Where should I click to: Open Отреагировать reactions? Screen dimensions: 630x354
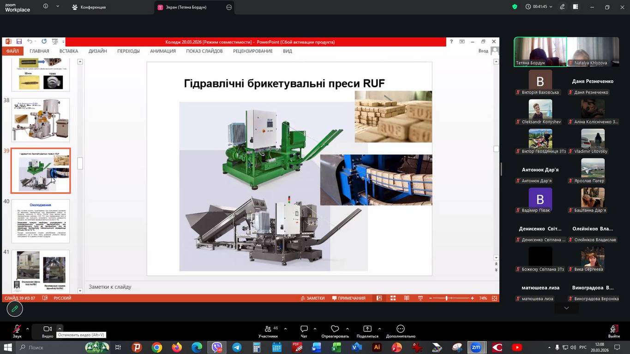pos(335,330)
